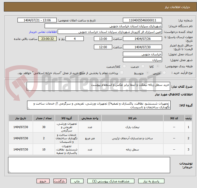Image resolution: width=197 pixels, height=188 pixels.
Task: Click the resize handle of شرح کلی نیاز box
Action: click(28, 89)
